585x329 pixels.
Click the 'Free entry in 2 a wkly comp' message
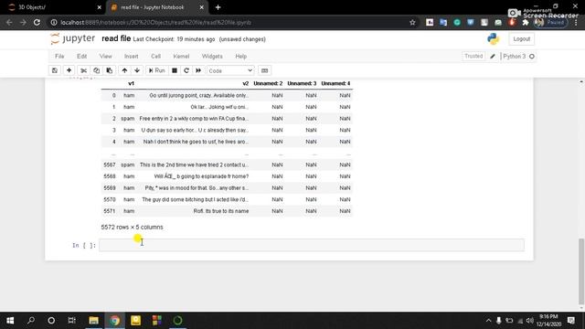194,119
